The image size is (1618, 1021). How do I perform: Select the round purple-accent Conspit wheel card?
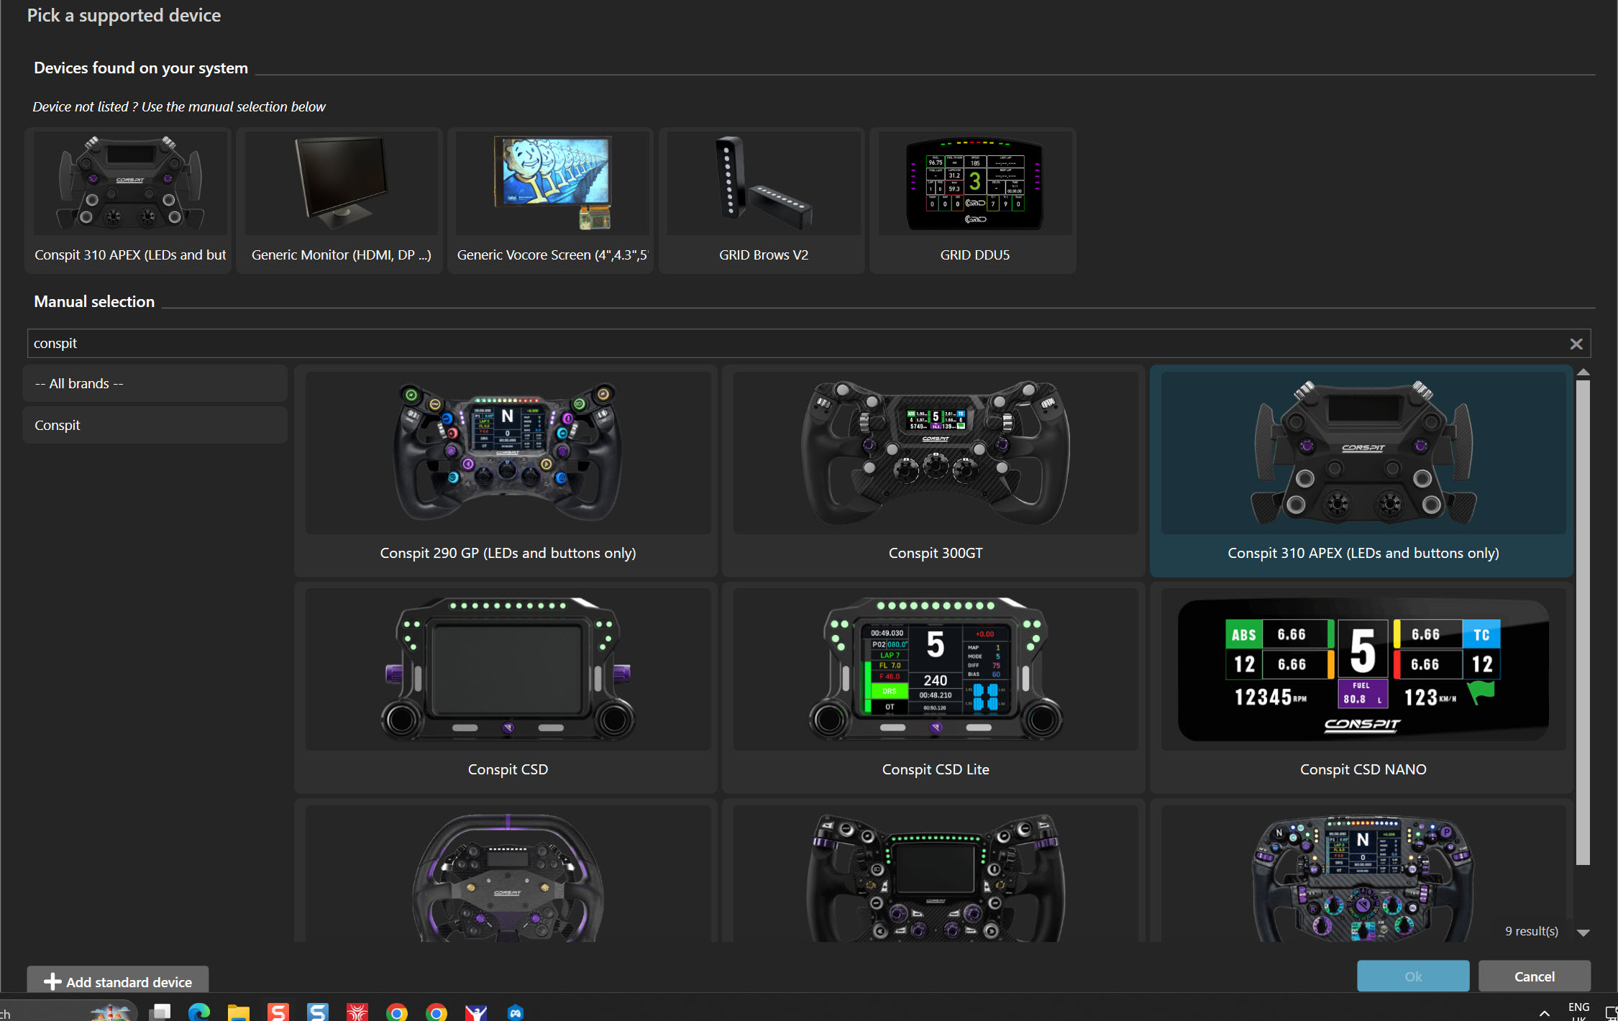click(507, 871)
